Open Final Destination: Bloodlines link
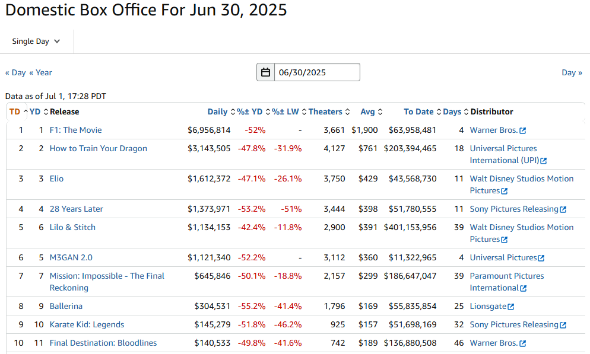The height and width of the screenshot is (354, 590). 103,343
